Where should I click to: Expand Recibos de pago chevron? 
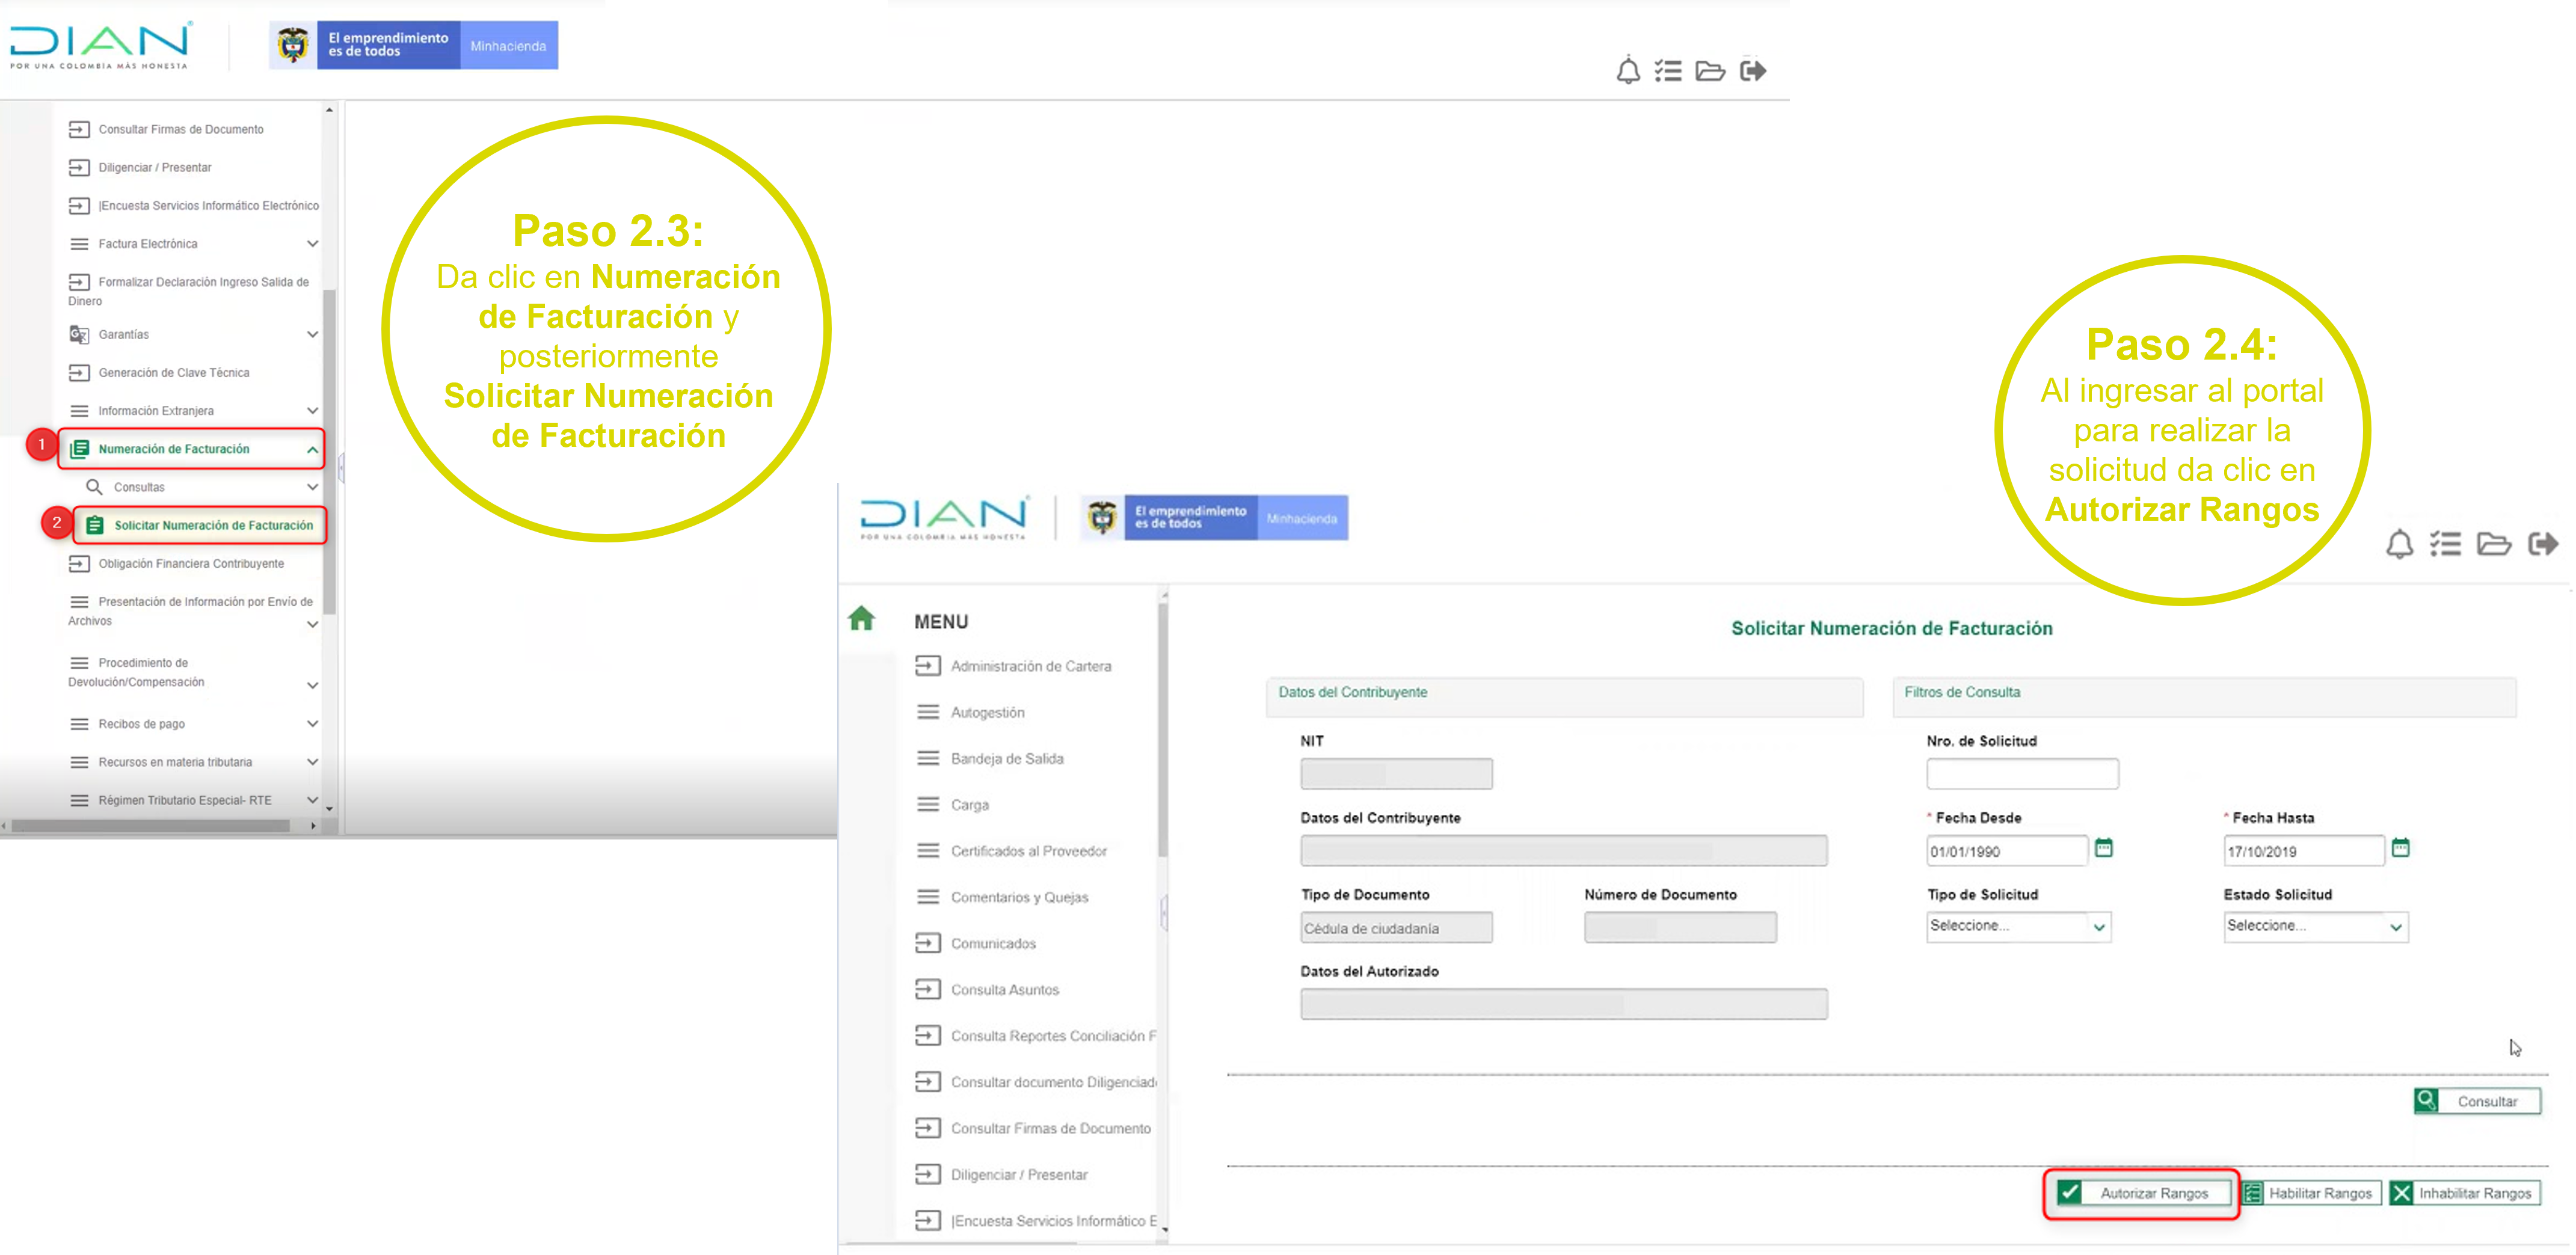click(312, 724)
